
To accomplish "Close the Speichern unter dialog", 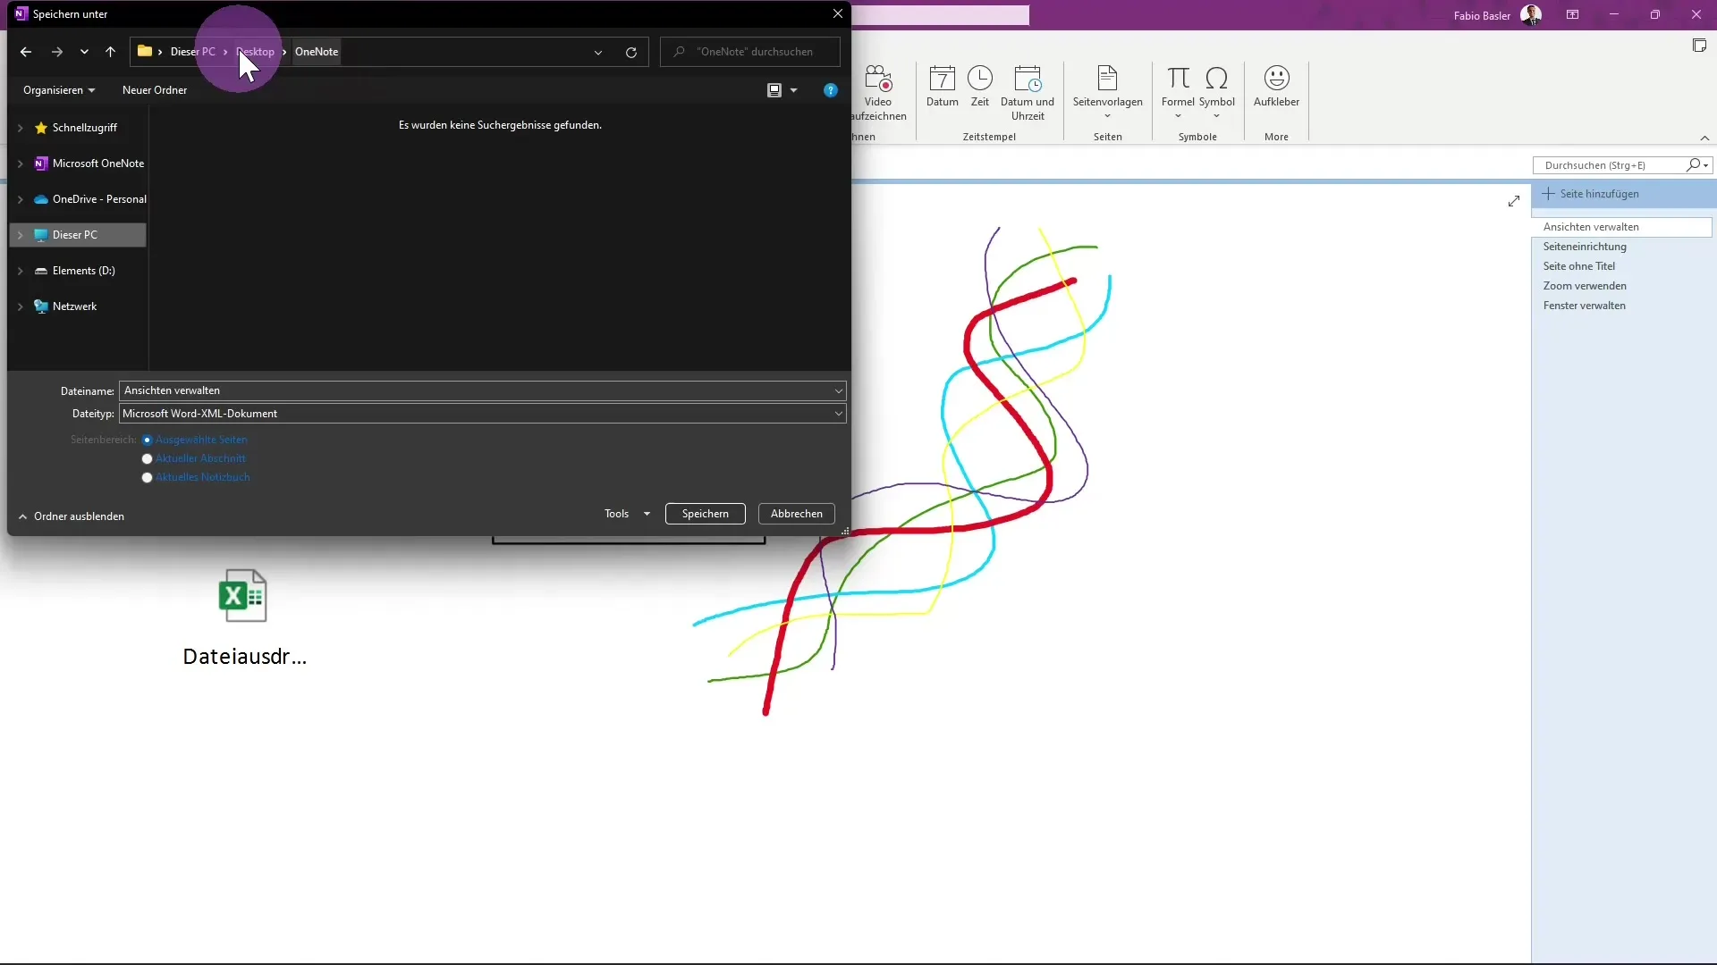I will coord(837,13).
